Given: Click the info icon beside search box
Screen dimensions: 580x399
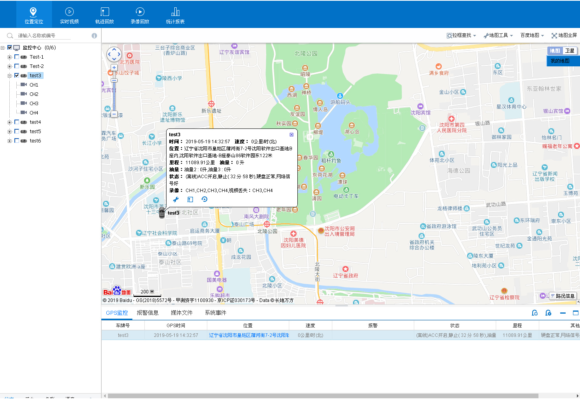Looking at the screenshot, I should pyautogui.click(x=94, y=36).
